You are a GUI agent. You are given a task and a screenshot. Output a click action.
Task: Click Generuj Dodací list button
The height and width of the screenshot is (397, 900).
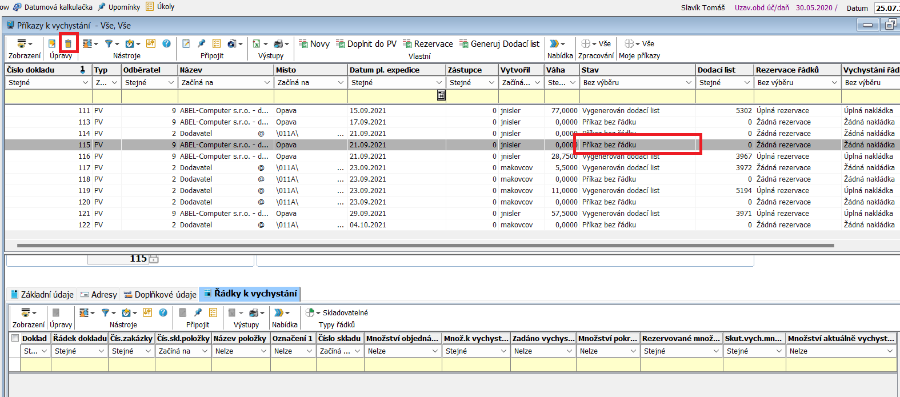pos(499,44)
